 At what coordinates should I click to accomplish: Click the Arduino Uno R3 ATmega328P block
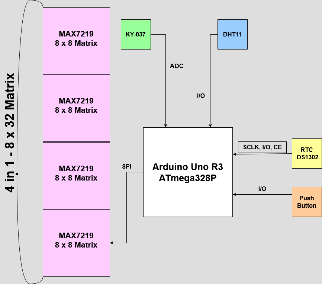[x=187, y=172]
